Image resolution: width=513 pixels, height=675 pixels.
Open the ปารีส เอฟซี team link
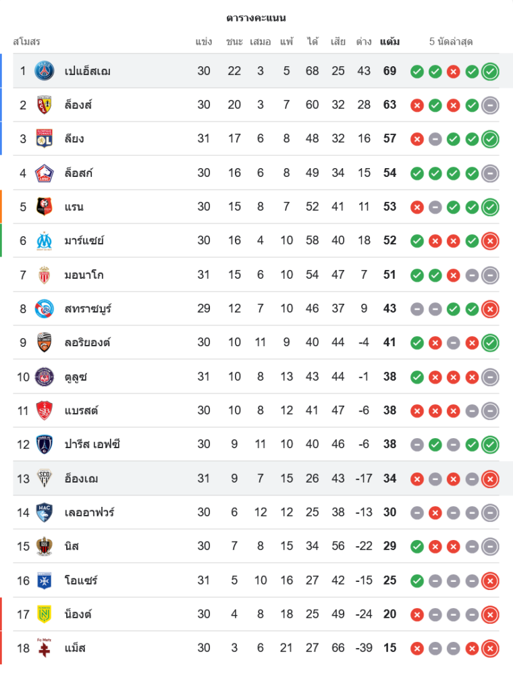(x=92, y=444)
